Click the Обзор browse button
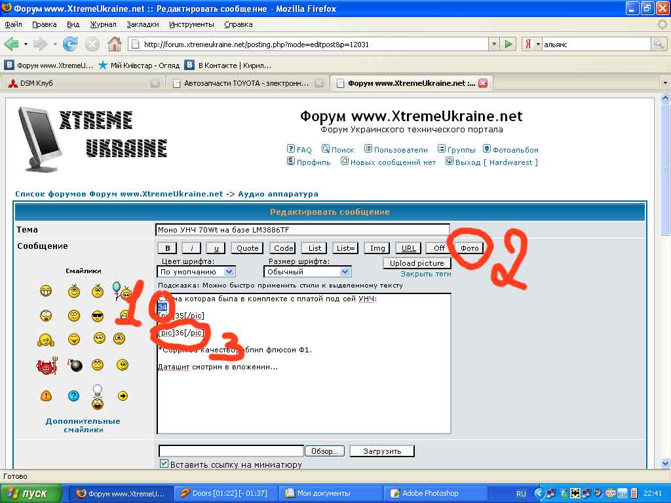The height and width of the screenshot is (503, 671). 324,451
